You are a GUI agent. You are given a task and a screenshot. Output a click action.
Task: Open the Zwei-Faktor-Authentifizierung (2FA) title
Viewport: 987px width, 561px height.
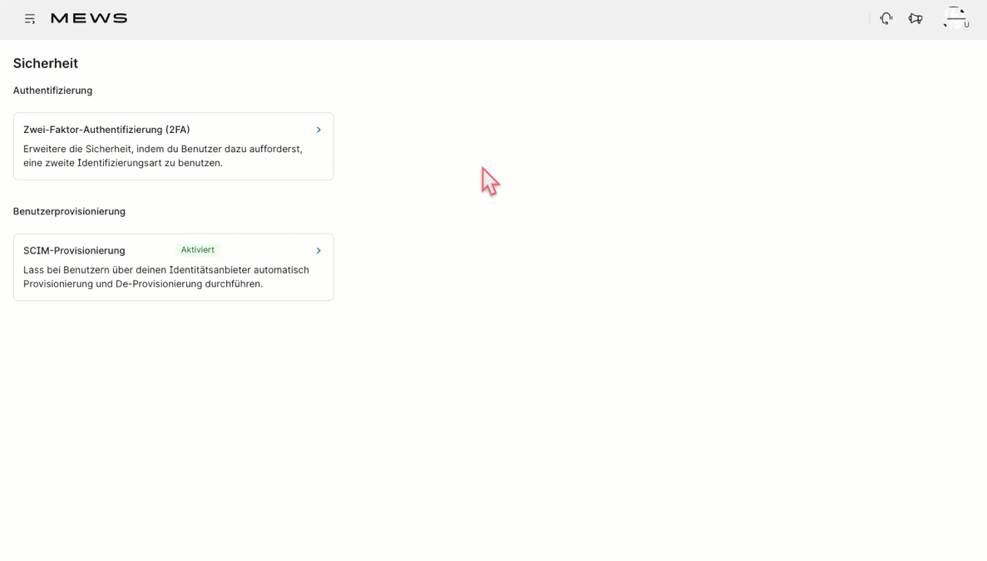106,130
